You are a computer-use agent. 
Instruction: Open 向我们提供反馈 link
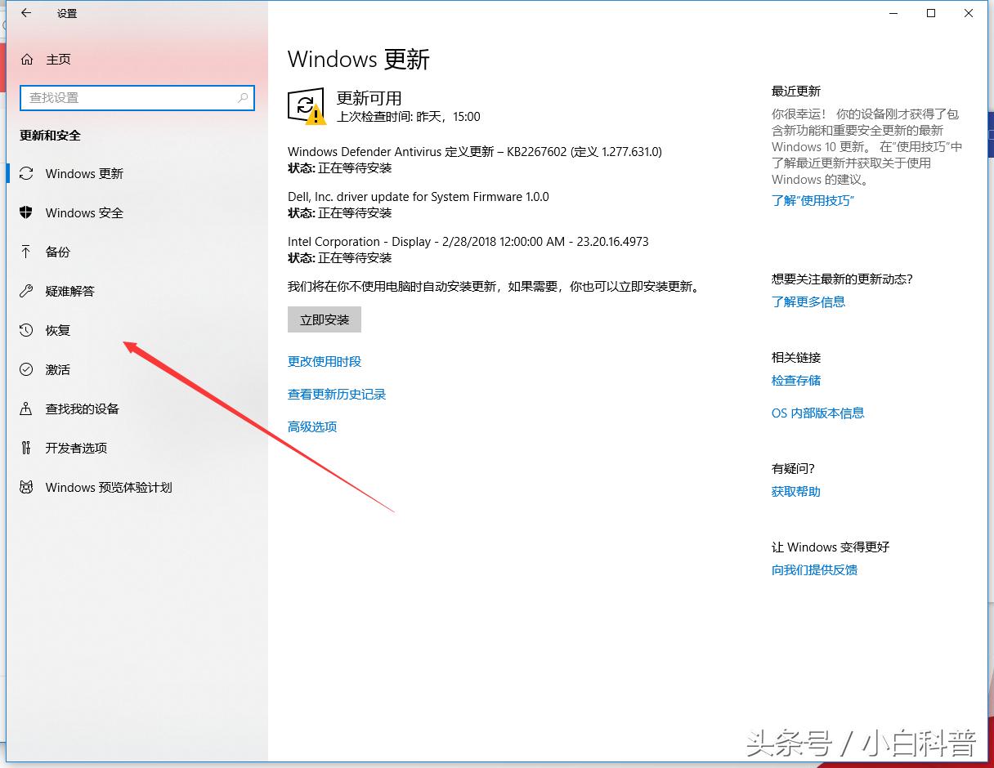(x=815, y=569)
